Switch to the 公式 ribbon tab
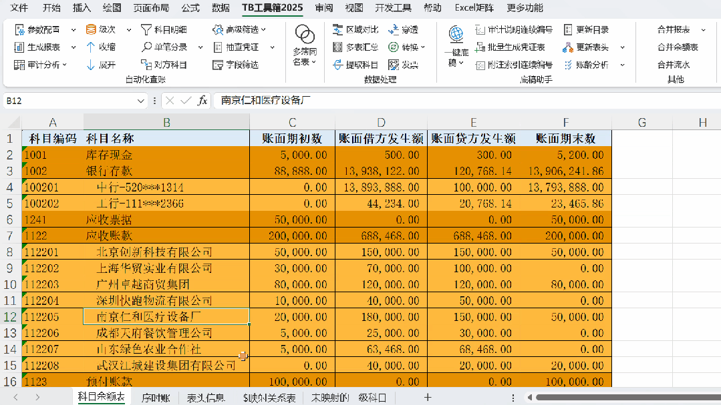 click(190, 8)
